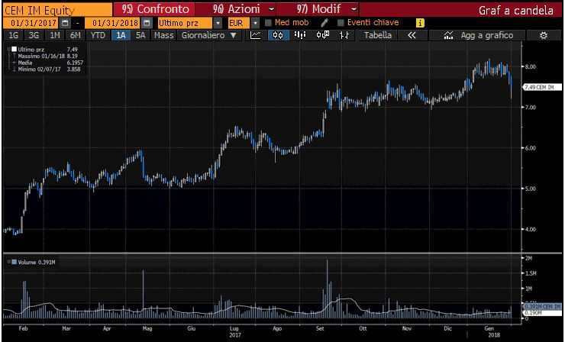Select the 1M time range
The height and width of the screenshot is (342, 565).
pyautogui.click(x=55, y=35)
